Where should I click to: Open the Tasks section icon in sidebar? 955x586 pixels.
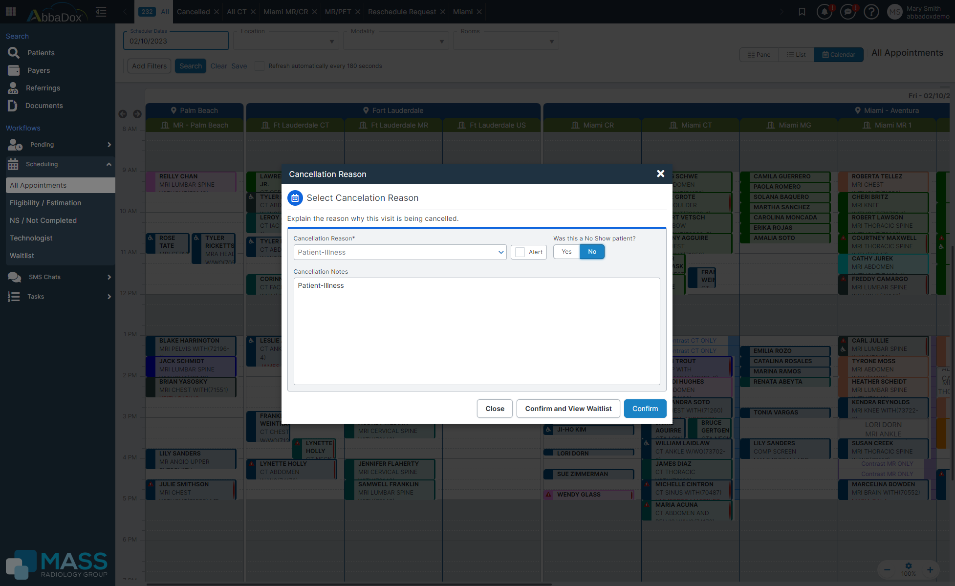click(14, 297)
